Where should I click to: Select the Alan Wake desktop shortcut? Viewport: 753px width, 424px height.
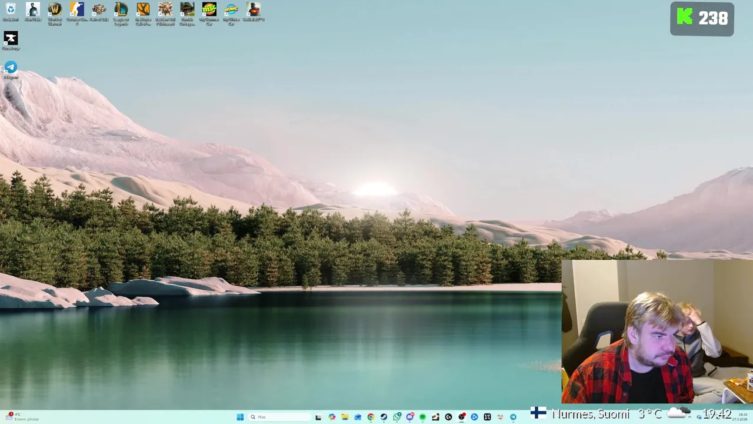pyautogui.click(x=33, y=12)
